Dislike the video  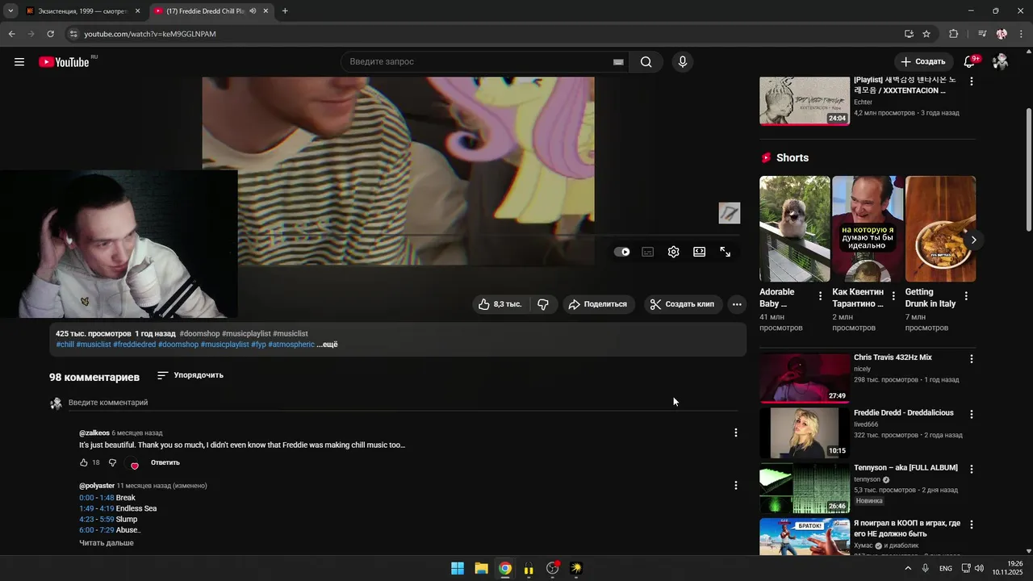pos(543,304)
